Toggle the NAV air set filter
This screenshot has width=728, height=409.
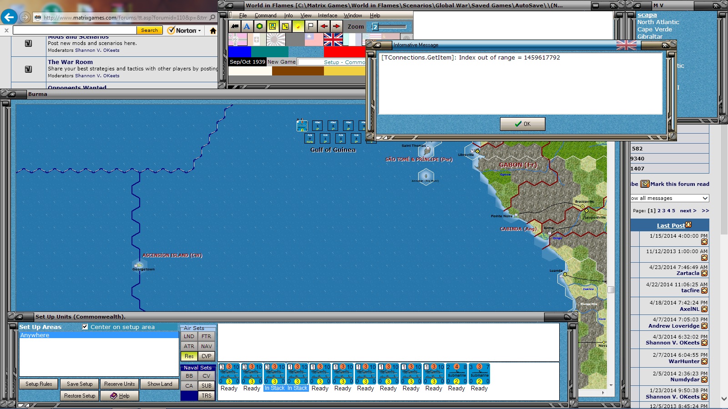click(x=207, y=346)
